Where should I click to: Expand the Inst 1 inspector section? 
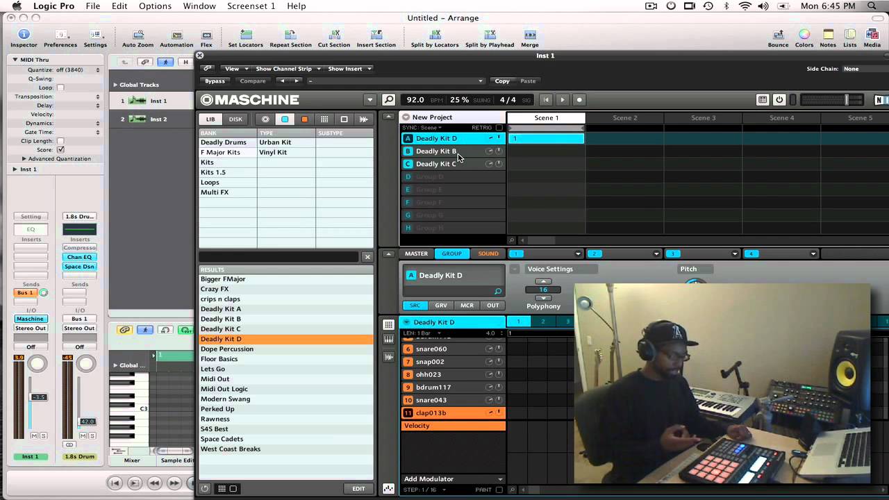coord(15,169)
